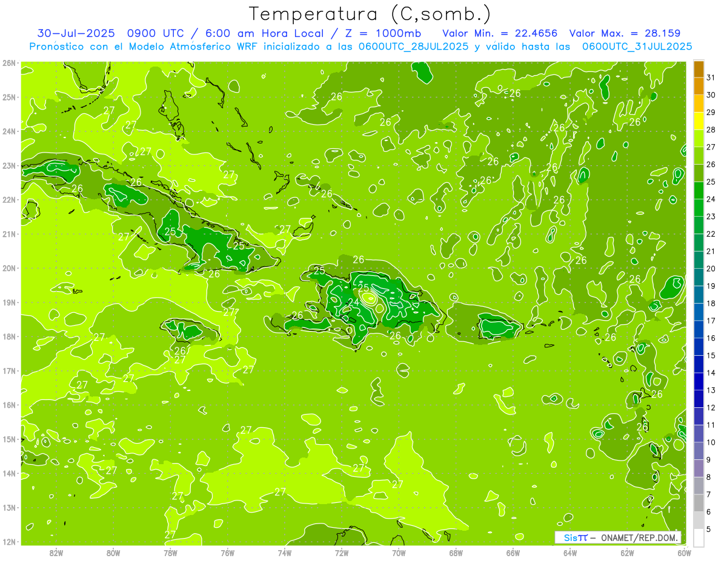
Task: Click '0600UTC_28JUL2025' initialization time text
Action: [x=413, y=46]
